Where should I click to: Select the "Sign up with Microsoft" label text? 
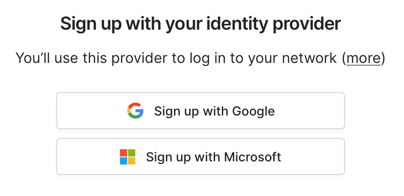click(x=213, y=157)
